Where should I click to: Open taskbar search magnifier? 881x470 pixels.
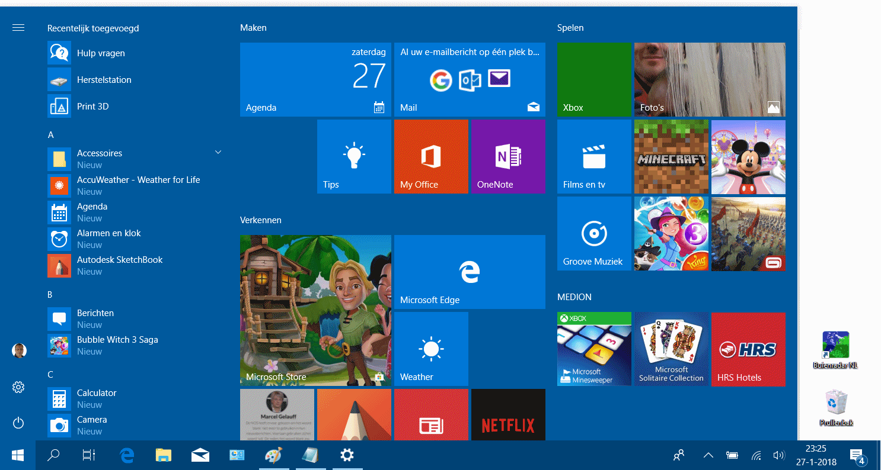pyautogui.click(x=53, y=455)
